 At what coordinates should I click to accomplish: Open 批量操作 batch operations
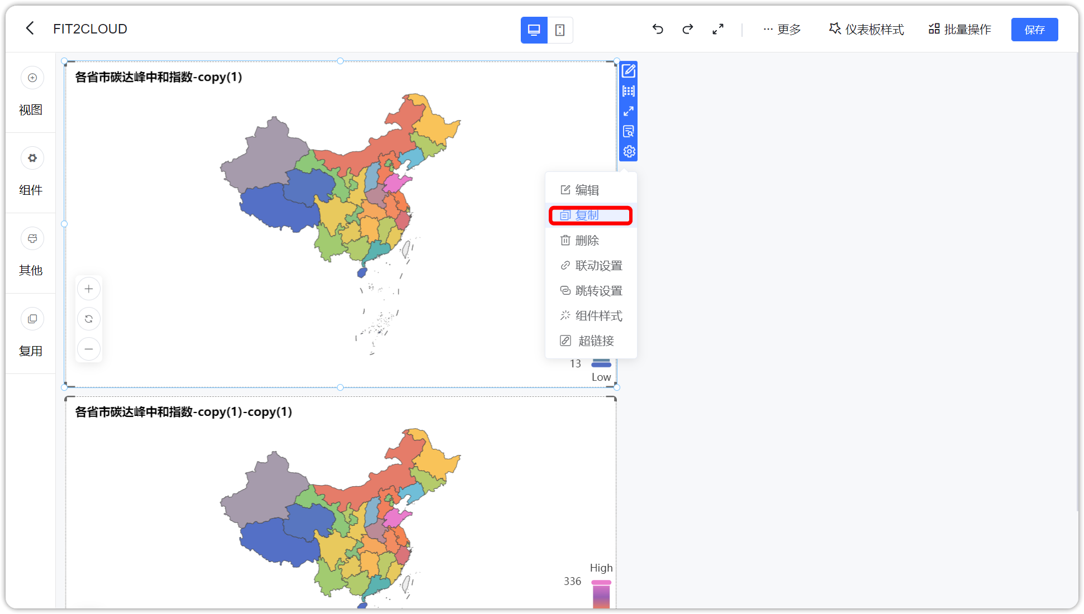click(x=959, y=29)
